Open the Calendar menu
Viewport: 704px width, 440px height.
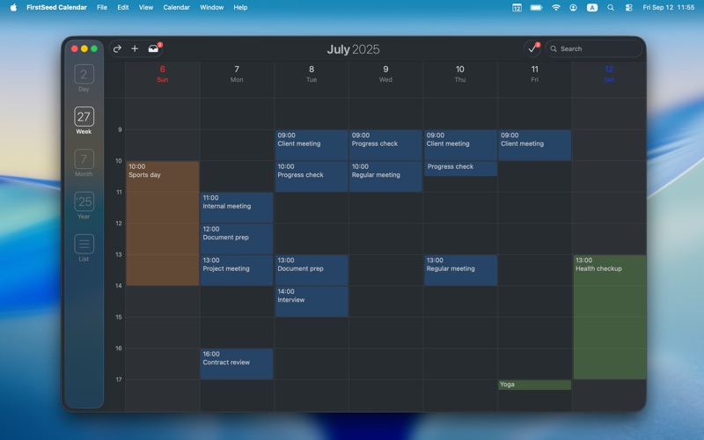coord(176,7)
